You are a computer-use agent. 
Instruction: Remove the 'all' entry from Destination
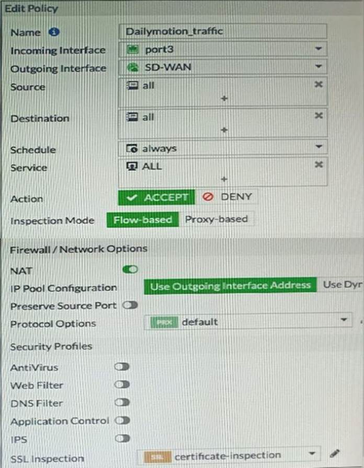pyautogui.click(x=318, y=115)
